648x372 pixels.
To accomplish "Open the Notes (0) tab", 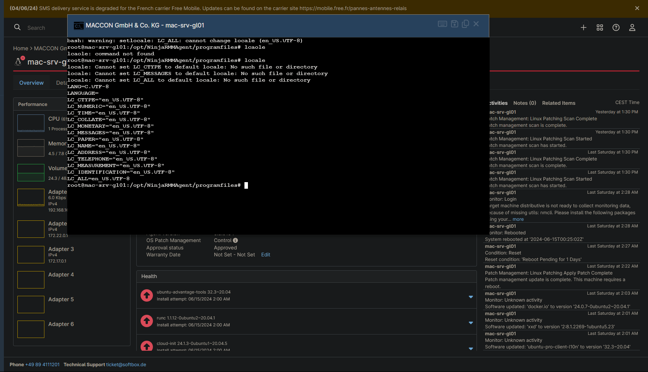I will click(x=524, y=103).
